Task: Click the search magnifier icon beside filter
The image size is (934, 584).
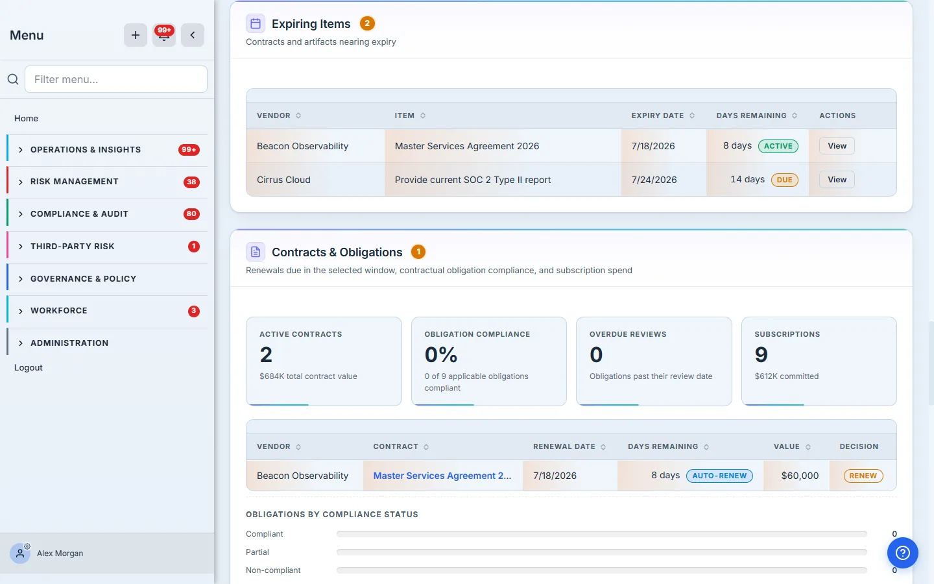Action: 13,79
